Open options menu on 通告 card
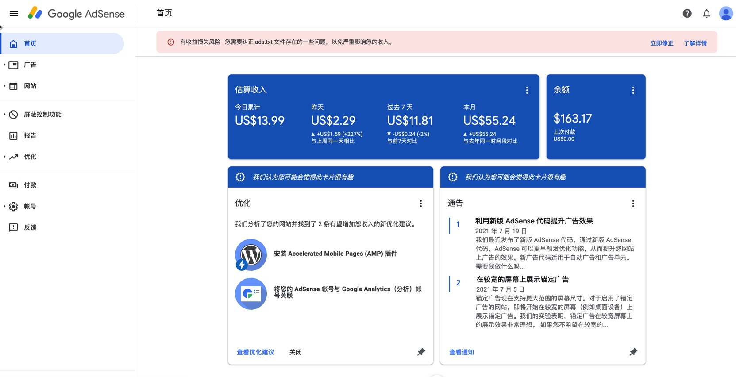Screen dimensions: 736x377 (633, 204)
